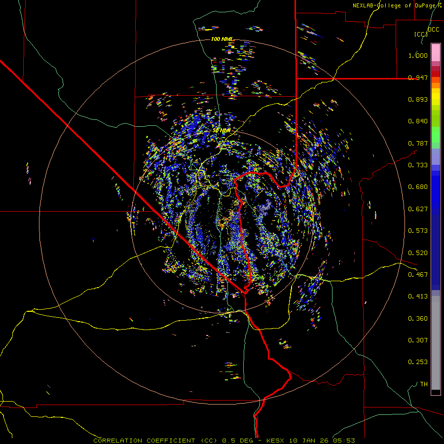Click the 1.000 colorbar value
This screenshot has width=444, height=444.
pos(418,55)
